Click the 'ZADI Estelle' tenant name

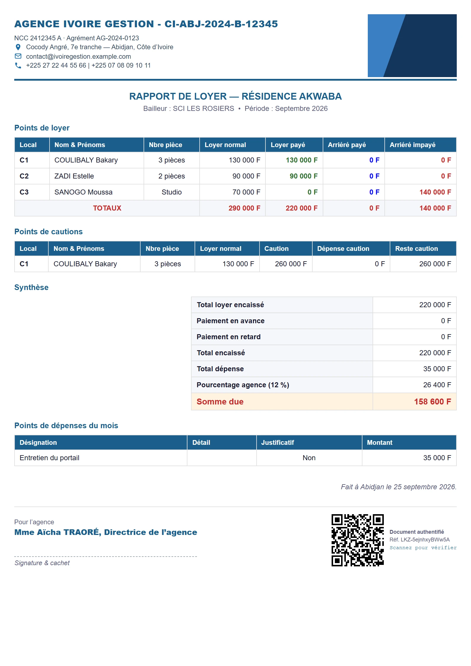[74, 176]
